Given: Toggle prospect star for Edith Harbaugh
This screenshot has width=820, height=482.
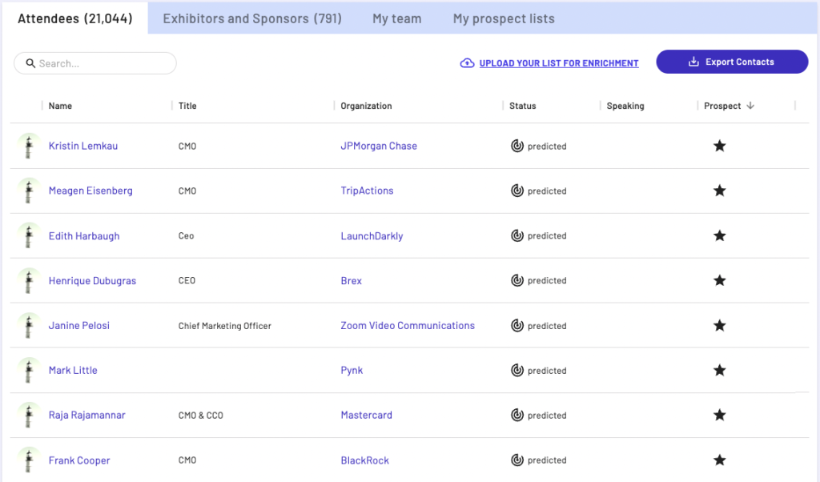Looking at the screenshot, I should click(x=719, y=235).
